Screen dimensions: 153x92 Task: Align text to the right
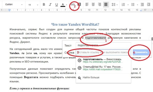(x=99, y=5)
